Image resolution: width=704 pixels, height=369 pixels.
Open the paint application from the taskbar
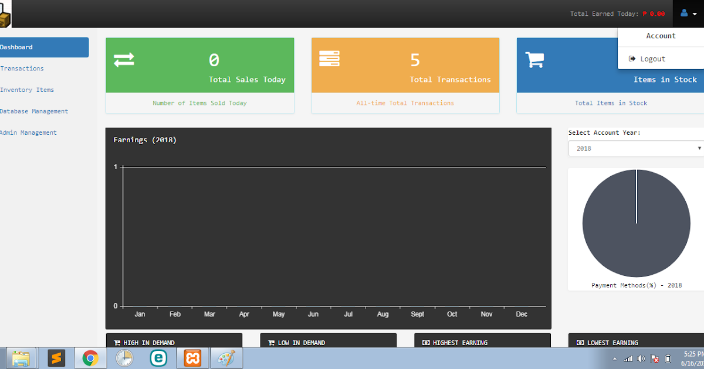226,358
